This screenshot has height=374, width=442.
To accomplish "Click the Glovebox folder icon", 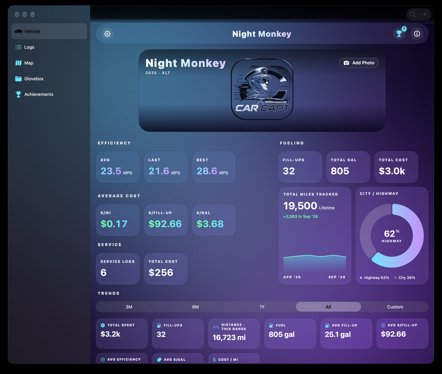I will [18, 79].
